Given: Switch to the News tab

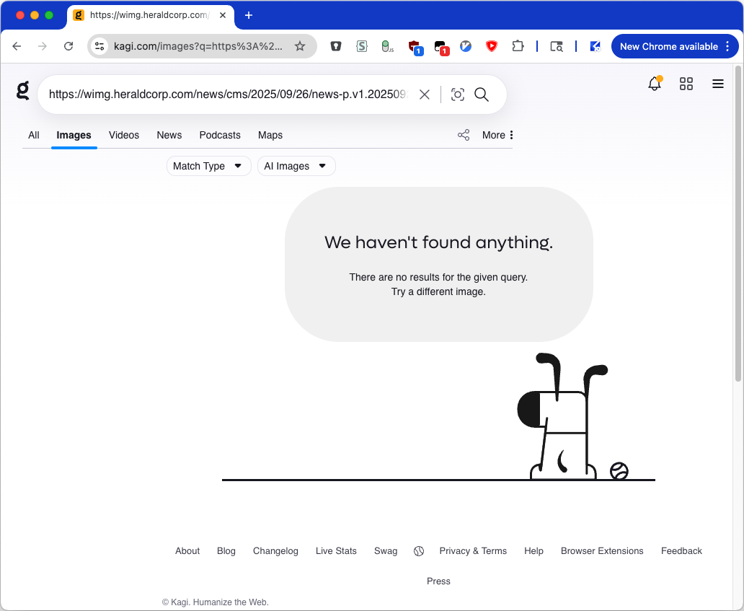Looking at the screenshot, I should tap(169, 135).
